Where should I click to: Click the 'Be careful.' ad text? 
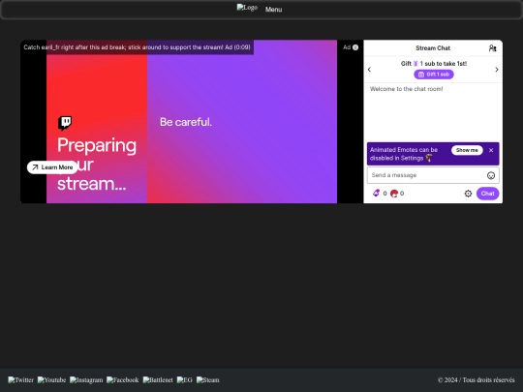186,122
